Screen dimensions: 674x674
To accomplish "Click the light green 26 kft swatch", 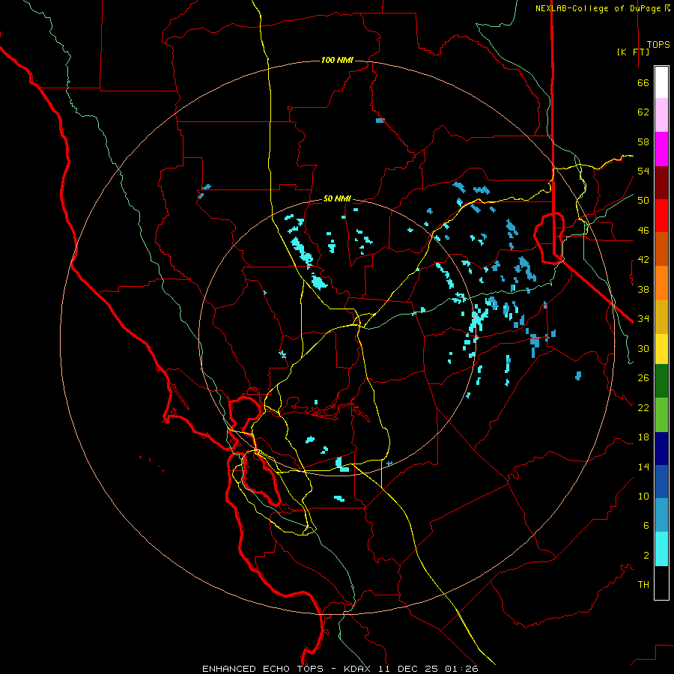I will coord(661,415).
